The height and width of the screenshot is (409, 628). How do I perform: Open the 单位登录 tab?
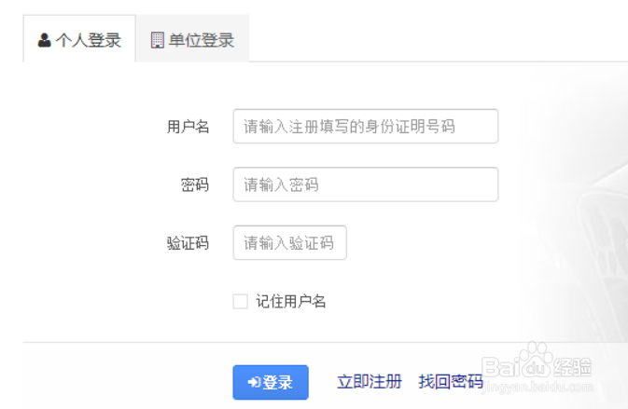point(192,40)
